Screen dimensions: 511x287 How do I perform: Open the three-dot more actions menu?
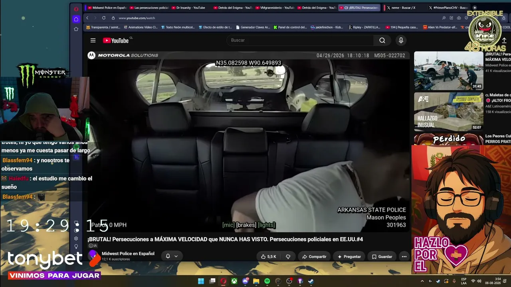pos(404,257)
